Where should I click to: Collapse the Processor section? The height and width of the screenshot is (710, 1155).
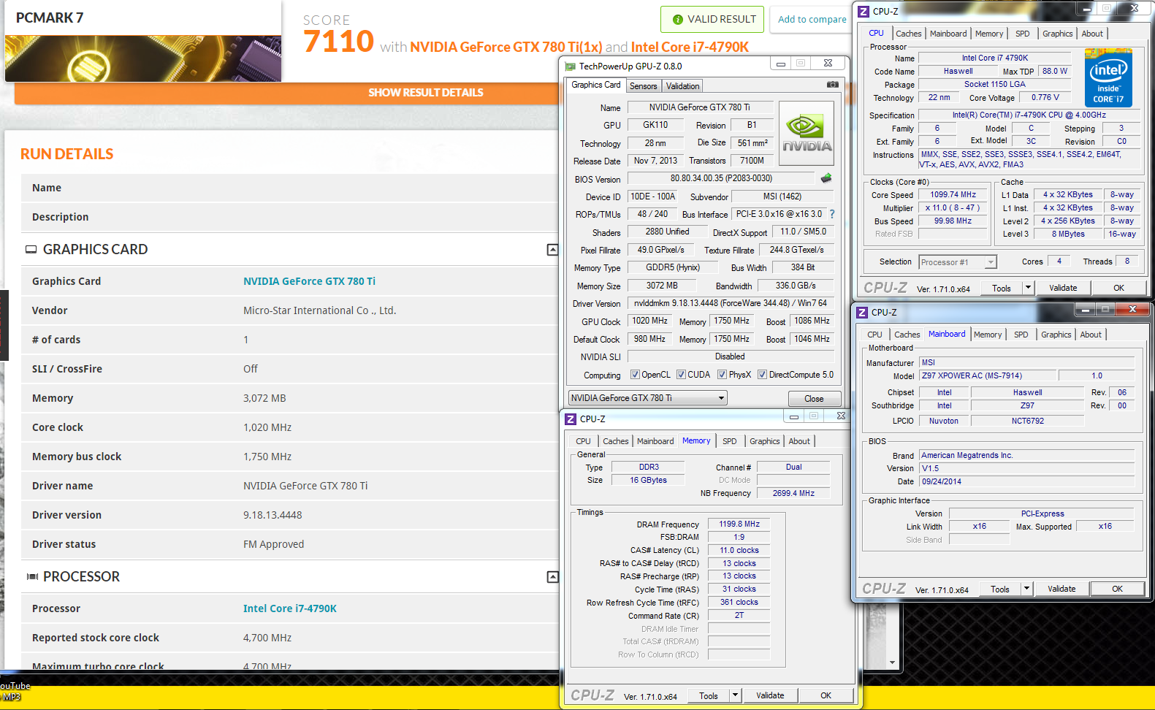[552, 577]
